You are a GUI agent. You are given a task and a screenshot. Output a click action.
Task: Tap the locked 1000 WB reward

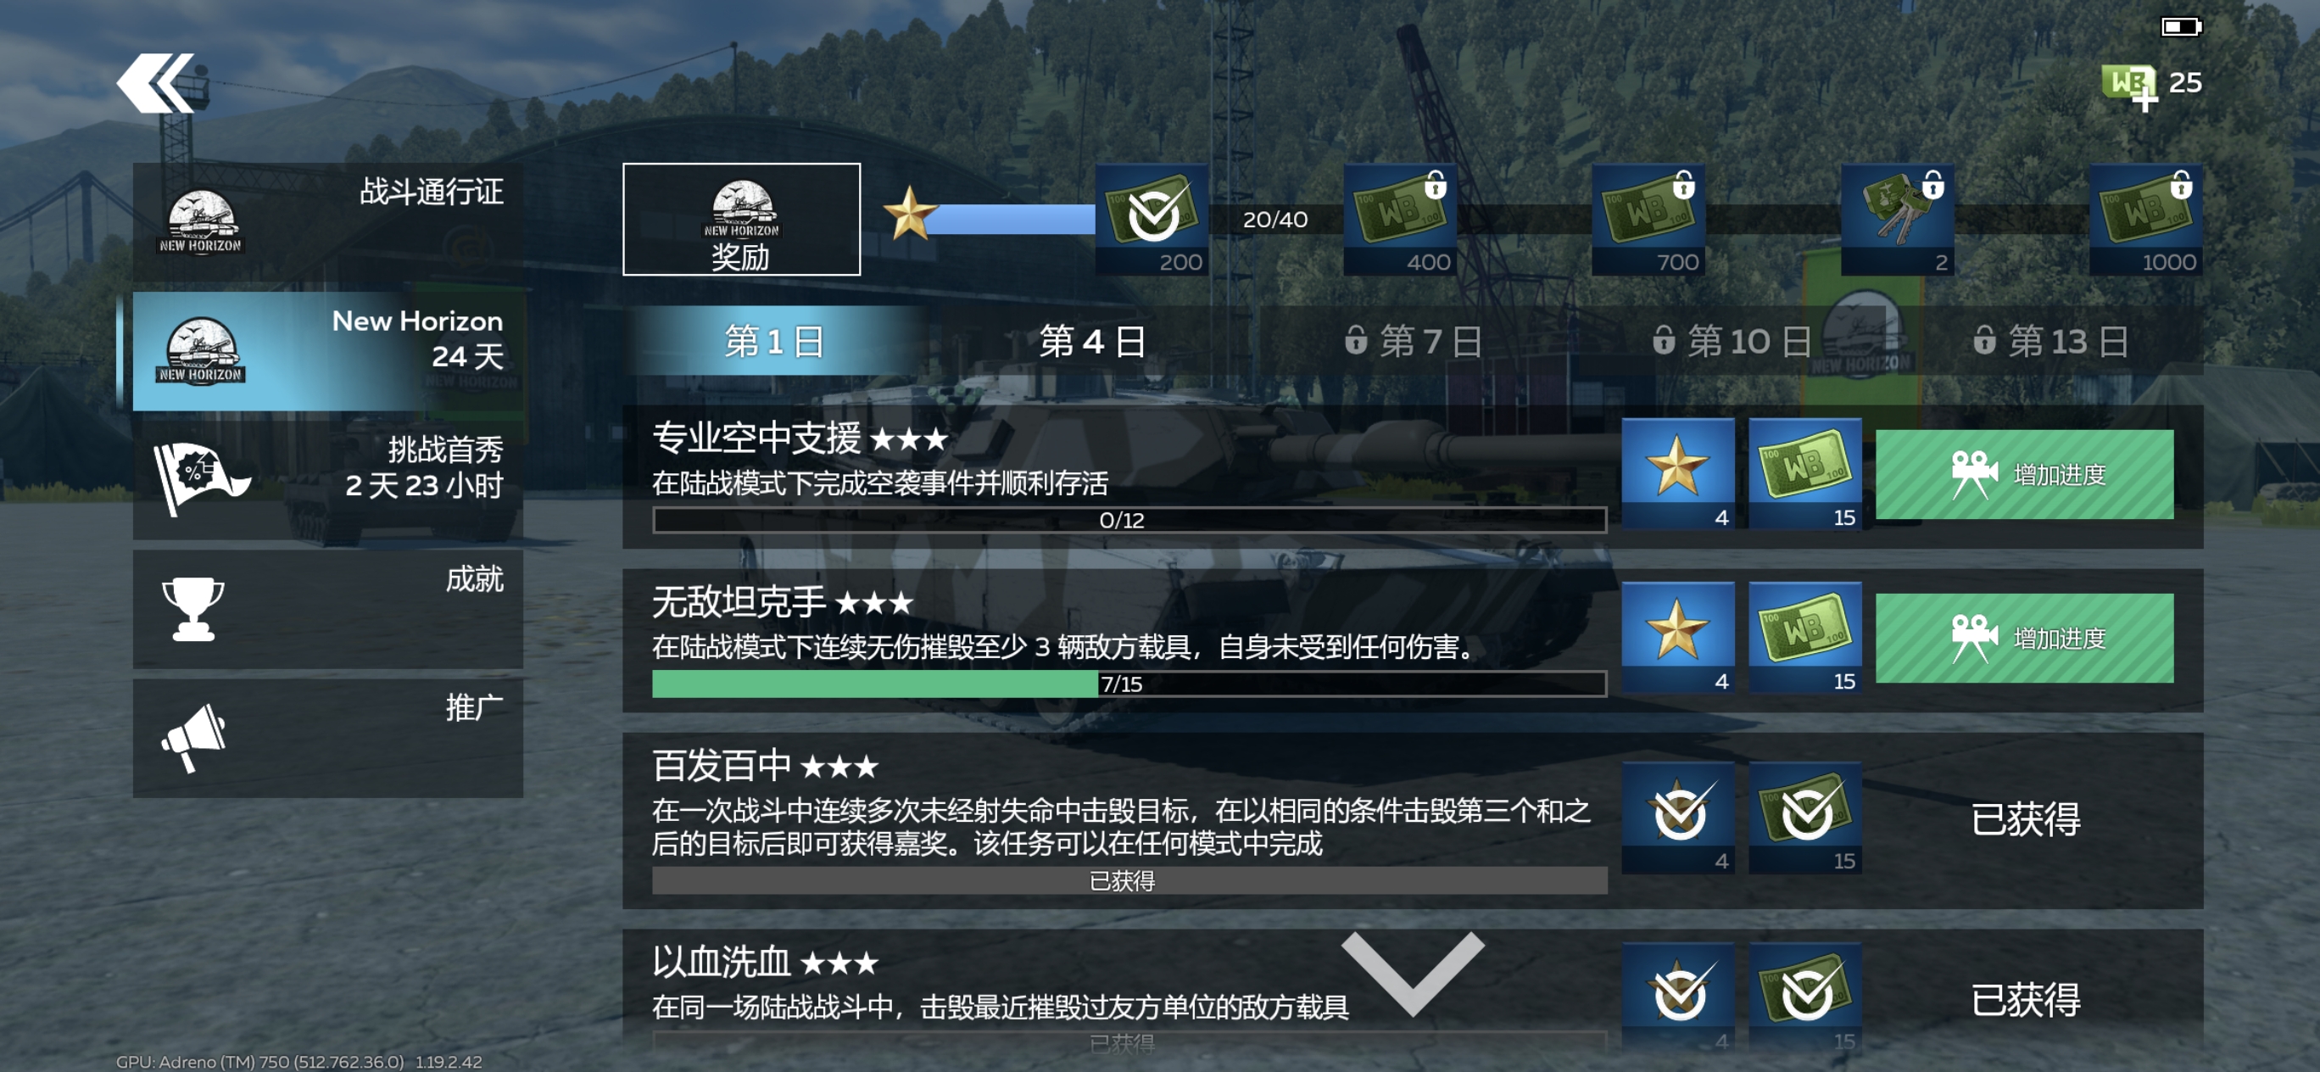point(2146,219)
